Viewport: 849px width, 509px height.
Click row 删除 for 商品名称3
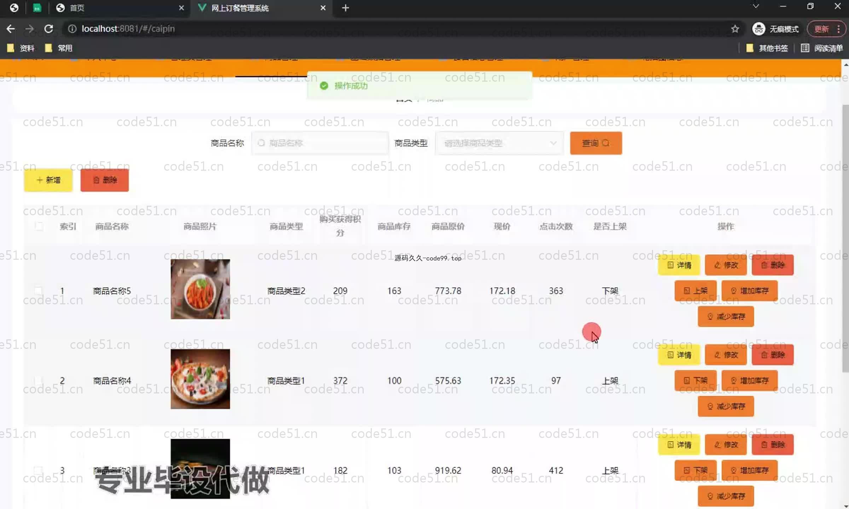click(773, 444)
